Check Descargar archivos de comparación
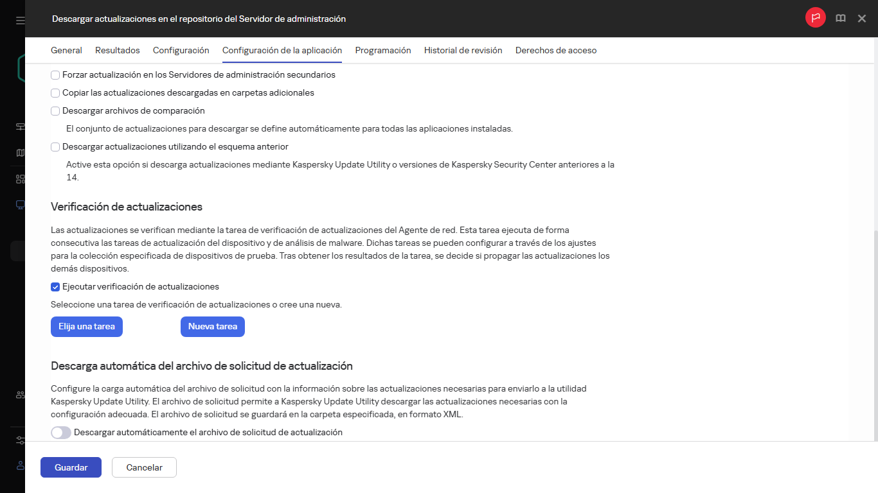This screenshot has width=878, height=493. 55,111
